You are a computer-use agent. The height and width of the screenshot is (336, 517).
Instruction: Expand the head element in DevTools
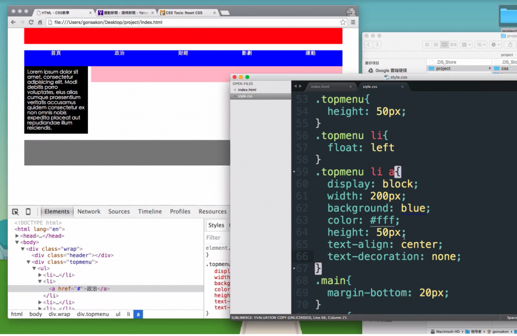coord(17,236)
